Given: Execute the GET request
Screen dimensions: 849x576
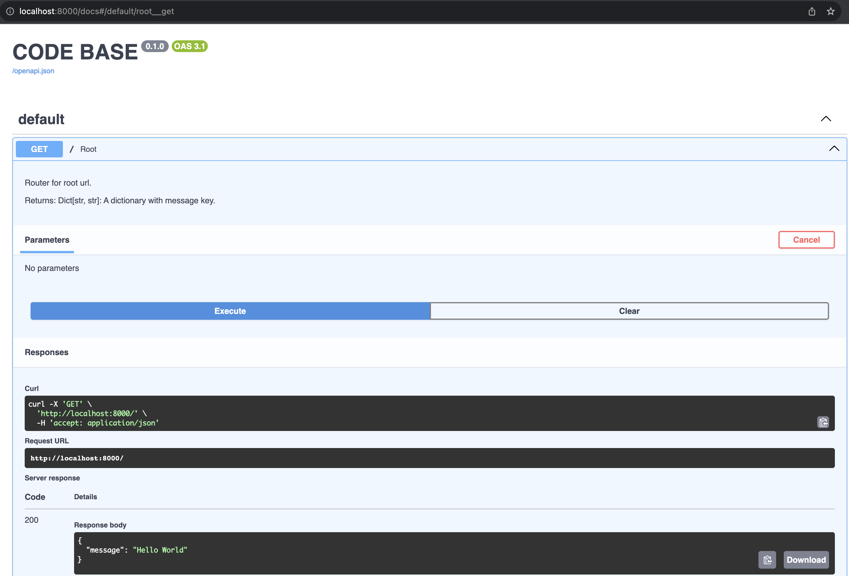Looking at the screenshot, I should point(230,311).
